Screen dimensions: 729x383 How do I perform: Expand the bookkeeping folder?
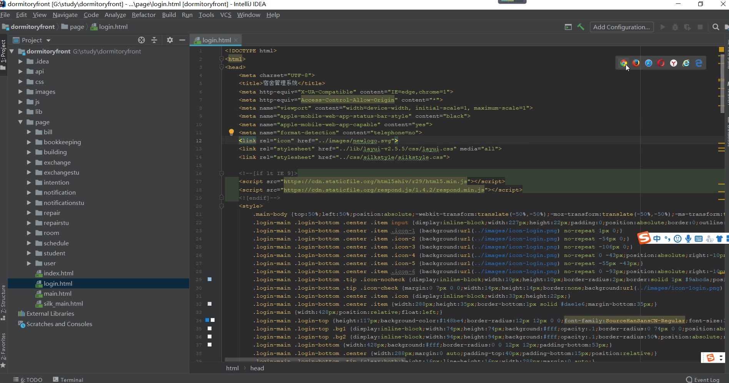coord(29,142)
